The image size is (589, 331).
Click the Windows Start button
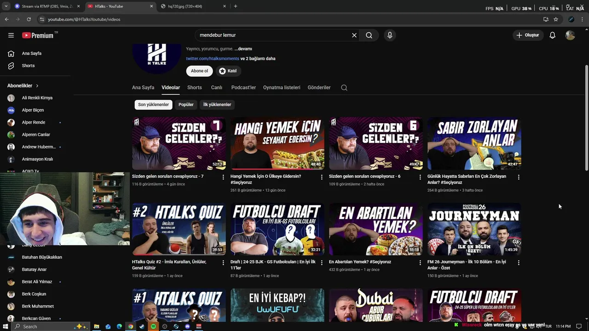[x=6, y=326]
